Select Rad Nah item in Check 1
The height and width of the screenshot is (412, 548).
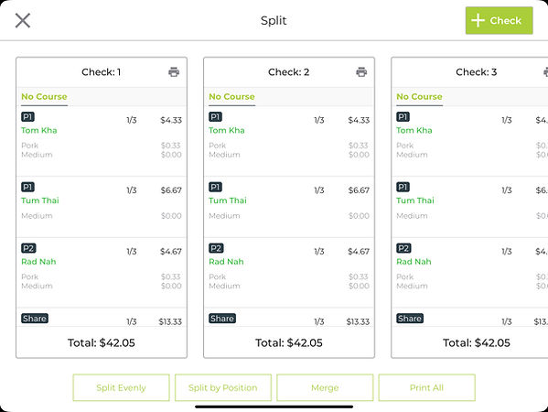click(x=38, y=262)
